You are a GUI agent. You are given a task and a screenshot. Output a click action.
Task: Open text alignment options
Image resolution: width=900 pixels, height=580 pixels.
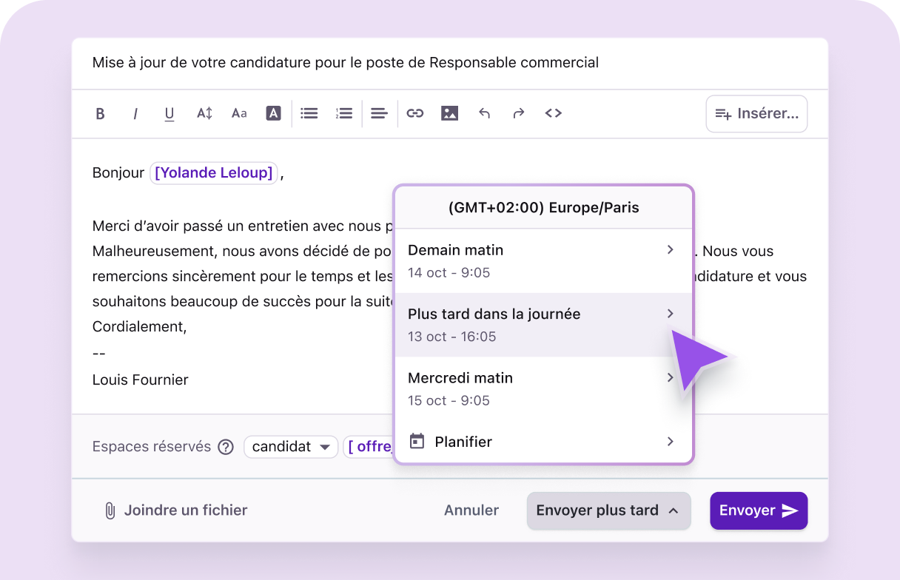(x=379, y=113)
